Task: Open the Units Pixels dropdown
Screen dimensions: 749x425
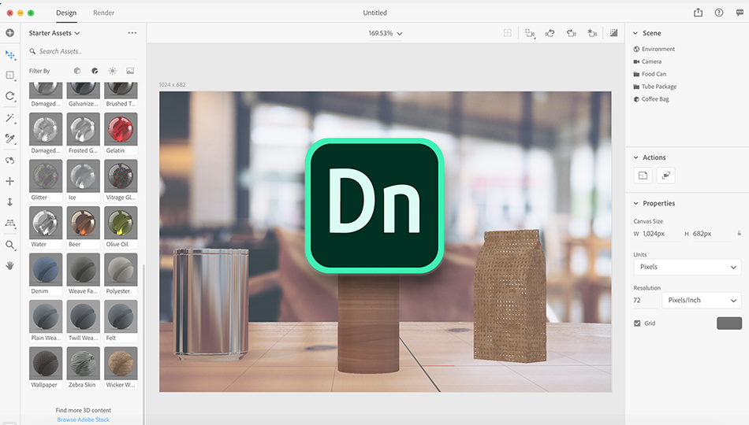Action: (688, 267)
